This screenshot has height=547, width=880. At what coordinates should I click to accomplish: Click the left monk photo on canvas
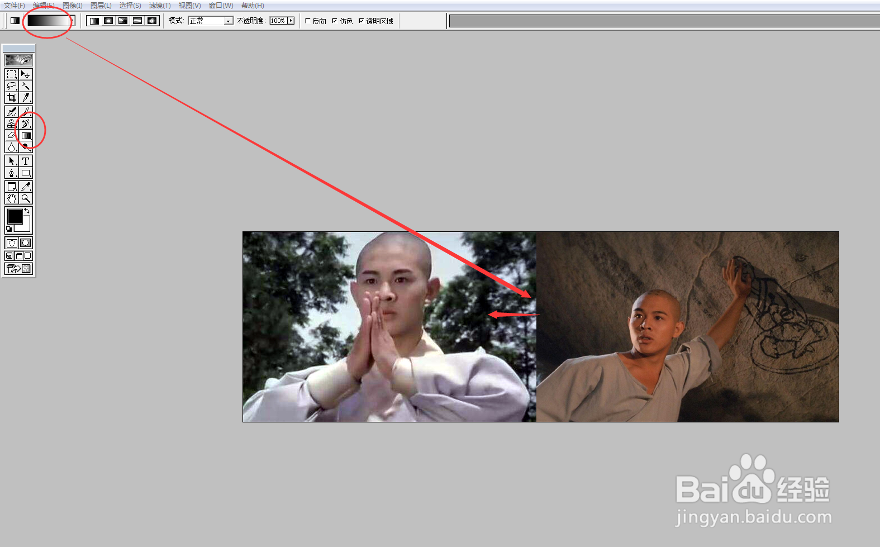click(389, 327)
